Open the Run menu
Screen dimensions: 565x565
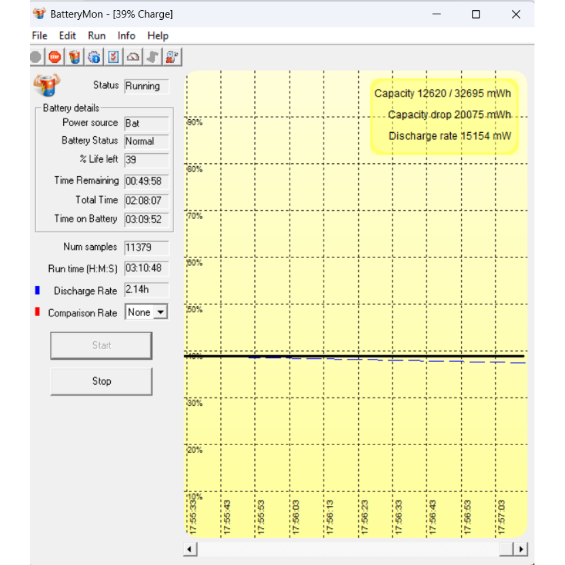(97, 36)
